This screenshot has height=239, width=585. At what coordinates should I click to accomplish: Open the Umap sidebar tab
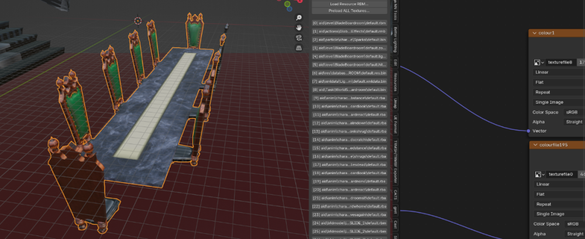[x=395, y=104]
